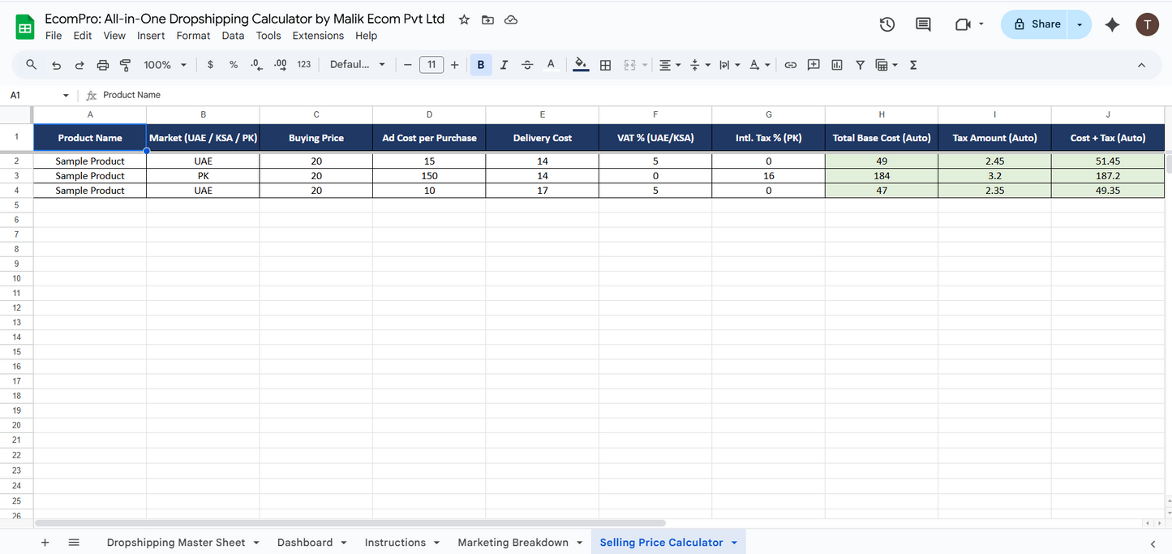The height and width of the screenshot is (554, 1172).
Task: Toggle bold formatting
Action: click(481, 65)
